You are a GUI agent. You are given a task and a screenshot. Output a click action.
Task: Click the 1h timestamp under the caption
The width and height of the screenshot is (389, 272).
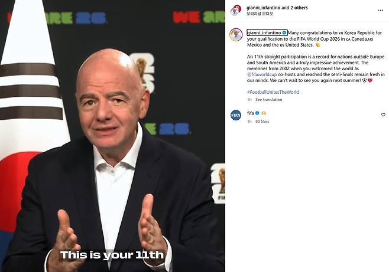click(x=249, y=100)
